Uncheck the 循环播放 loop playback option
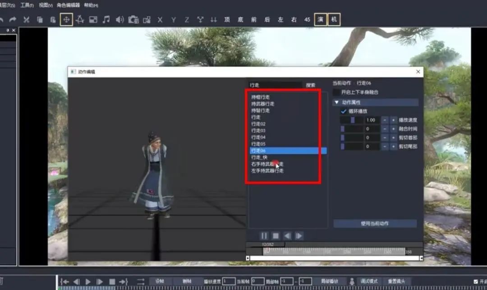The height and width of the screenshot is (290, 487). pyautogui.click(x=343, y=111)
